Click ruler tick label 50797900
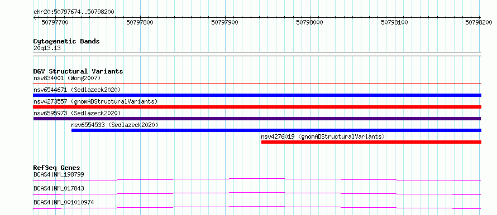497x215 pixels. (x=224, y=22)
